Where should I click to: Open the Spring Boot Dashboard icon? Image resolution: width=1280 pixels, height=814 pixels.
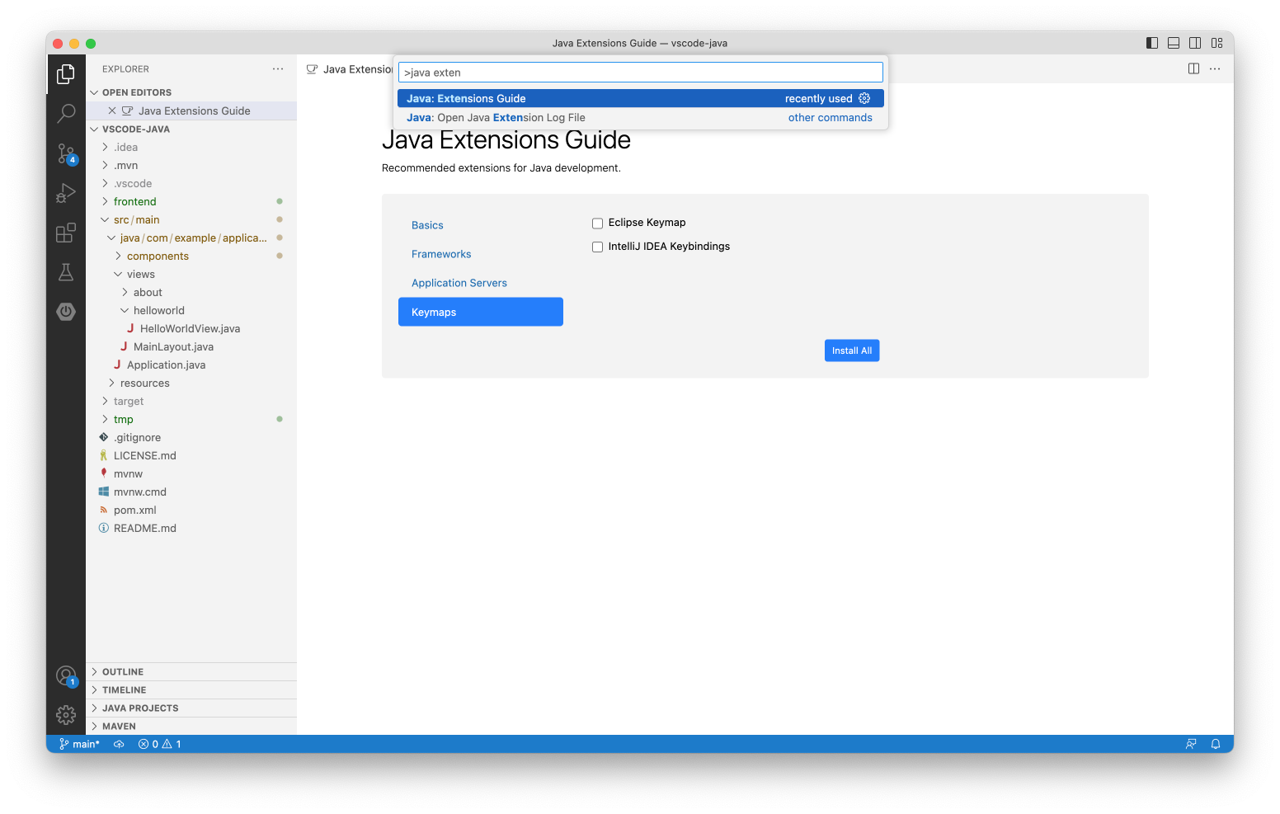coord(66,312)
